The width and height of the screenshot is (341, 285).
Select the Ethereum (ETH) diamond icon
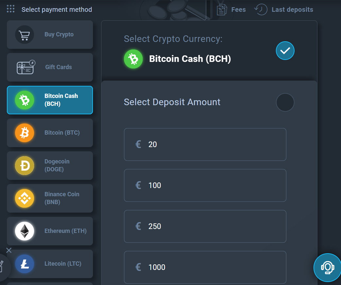click(x=25, y=231)
